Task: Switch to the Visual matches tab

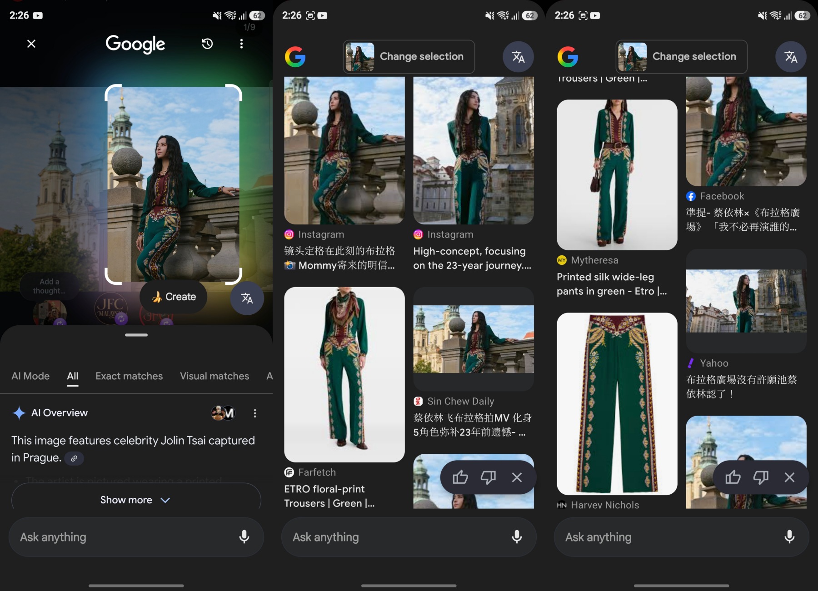Action: coord(214,376)
